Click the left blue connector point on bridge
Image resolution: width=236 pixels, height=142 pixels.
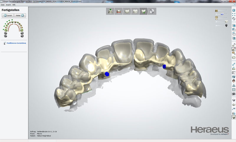tap(107, 74)
